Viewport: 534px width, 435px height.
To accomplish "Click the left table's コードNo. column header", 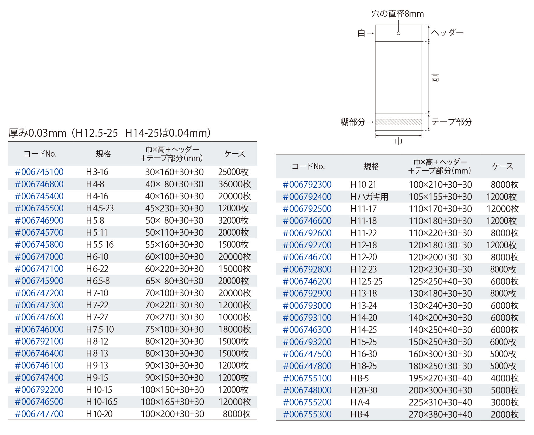I will pos(40,154).
